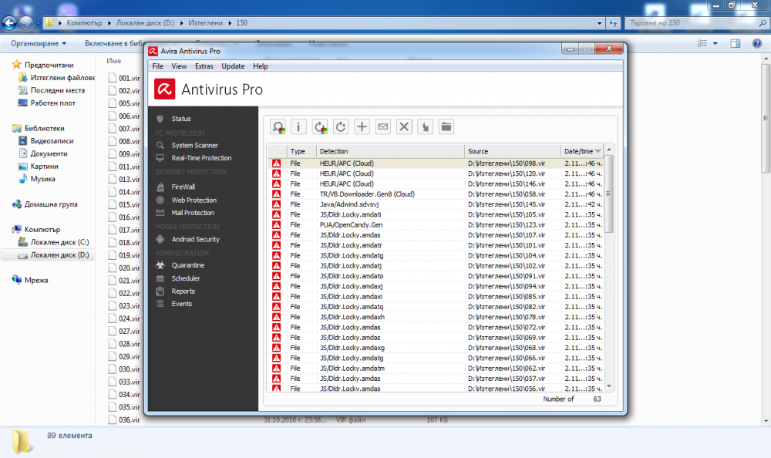Select the Java/Adwind.sdvsvj detection row
771x458 pixels.
point(435,204)
